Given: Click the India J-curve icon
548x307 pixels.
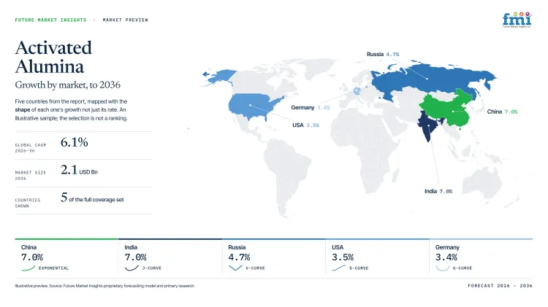Looking at the screenshot, I should click(132, 268).
